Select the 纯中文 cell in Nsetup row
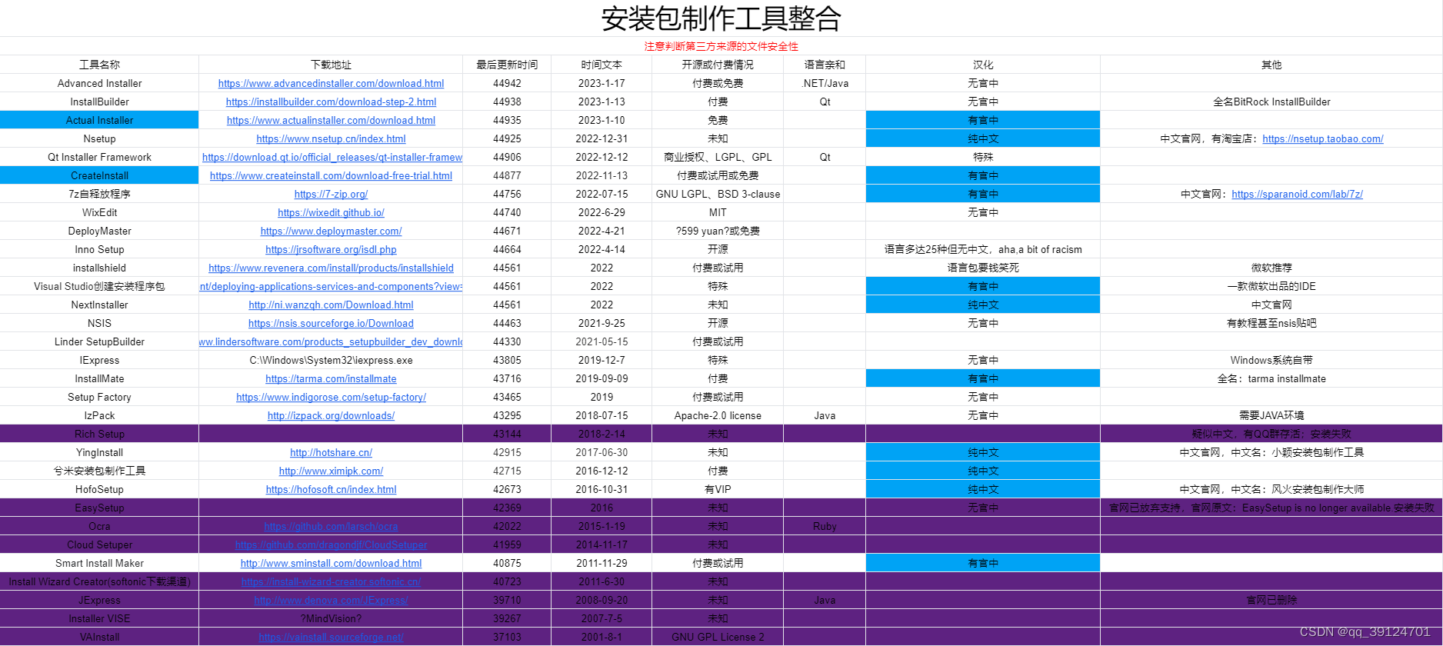Image resolution: width=1443 pixels, height=646 pixels. (x=983, y=138)
